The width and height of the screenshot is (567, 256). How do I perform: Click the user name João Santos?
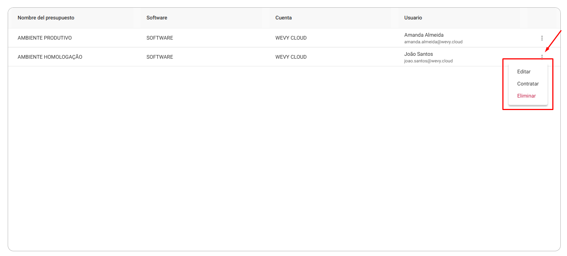(x=419, y=54)
